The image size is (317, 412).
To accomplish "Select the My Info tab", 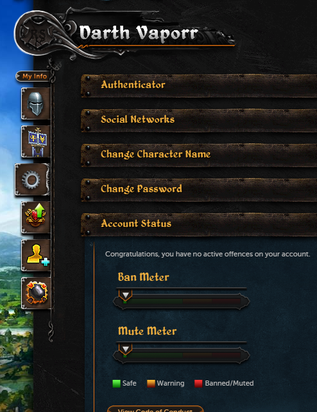I will (33, 76).
